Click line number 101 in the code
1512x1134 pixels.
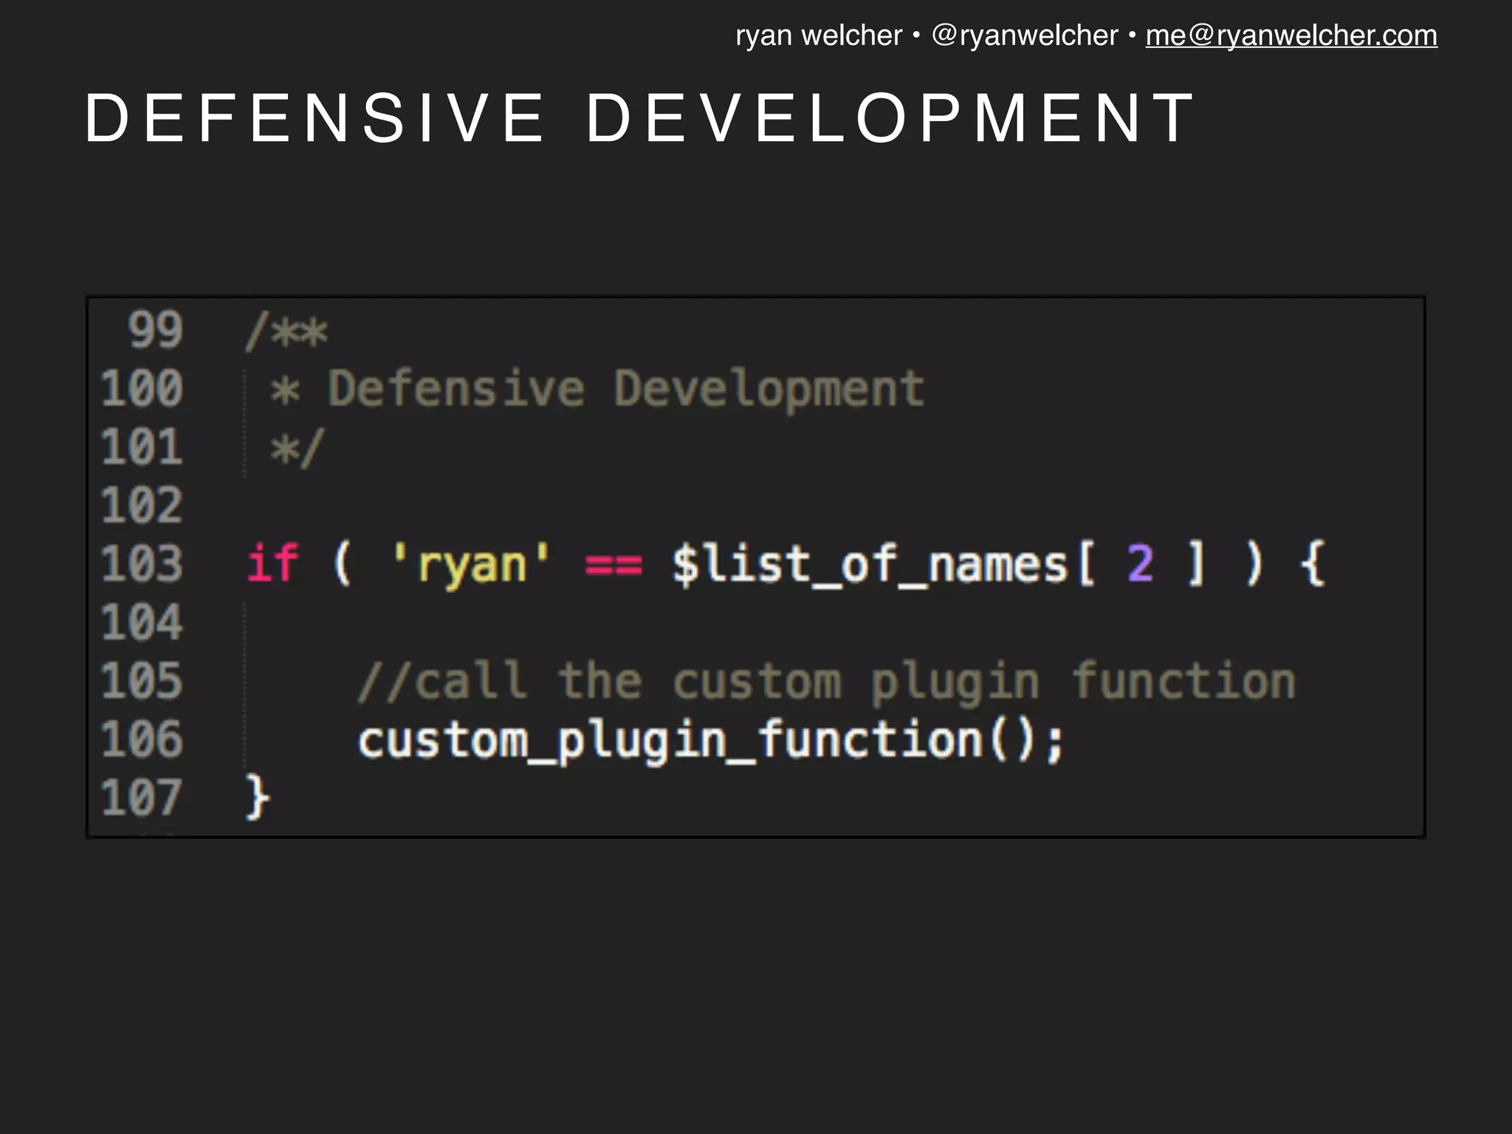142,447
